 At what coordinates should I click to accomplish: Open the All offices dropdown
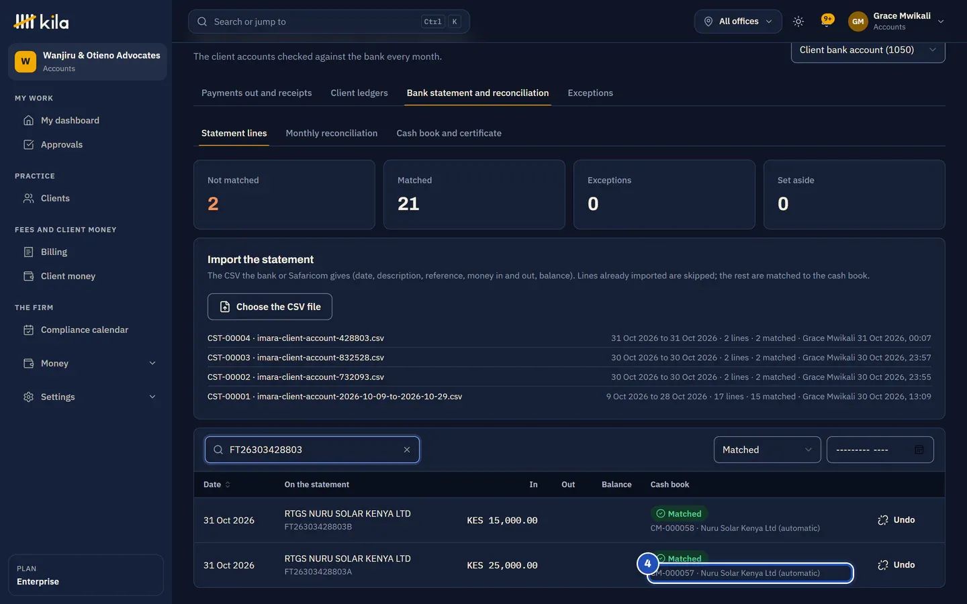(x=738, y=21)
